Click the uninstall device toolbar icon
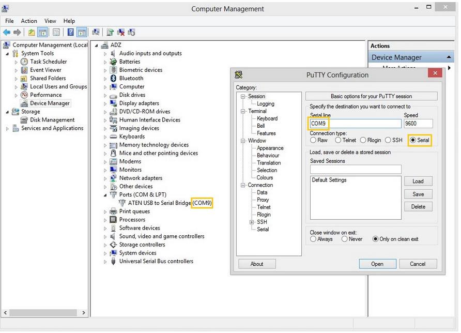Screen dimensions: 461x333 click(121, 32)
